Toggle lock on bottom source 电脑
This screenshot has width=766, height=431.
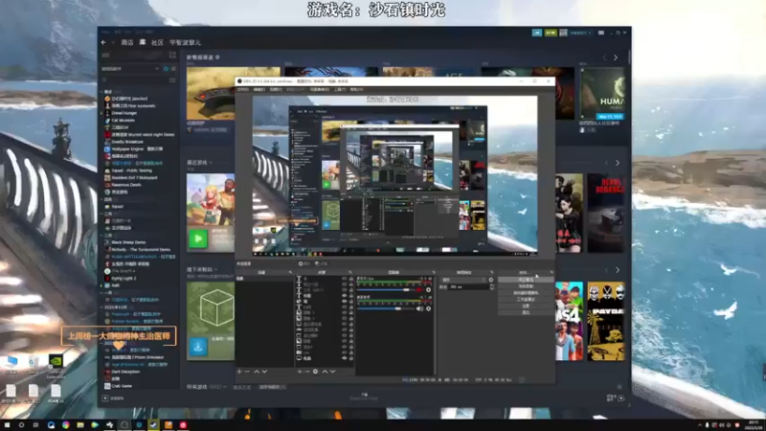[x=350, y=358]
